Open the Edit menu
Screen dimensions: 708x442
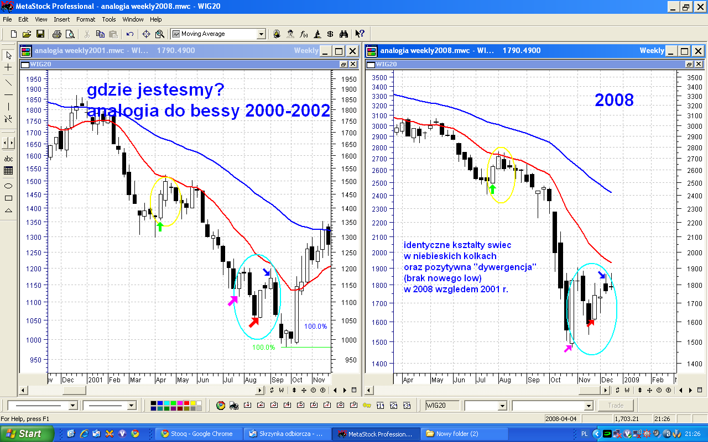[23, 19]
